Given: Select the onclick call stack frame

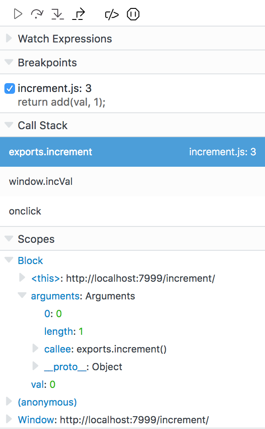Looking at the screenshot, I should tap(25, 211).
